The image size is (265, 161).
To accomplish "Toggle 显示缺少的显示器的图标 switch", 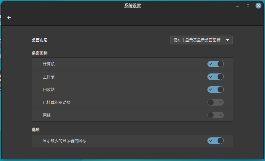I will [215, 141].
